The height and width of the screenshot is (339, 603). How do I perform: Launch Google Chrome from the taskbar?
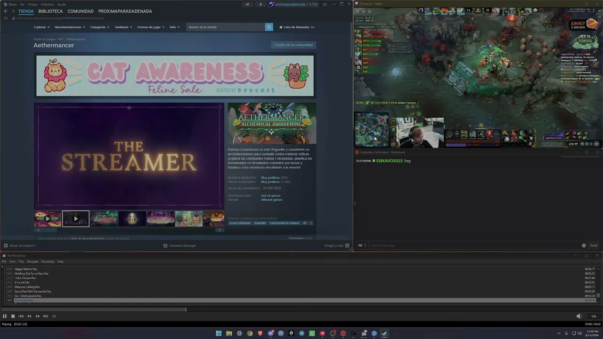250,333
